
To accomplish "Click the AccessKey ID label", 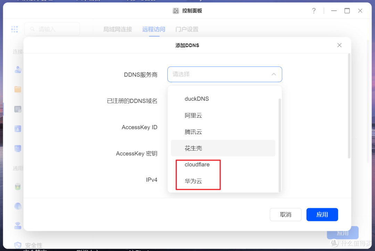I will tap(140, 127).
